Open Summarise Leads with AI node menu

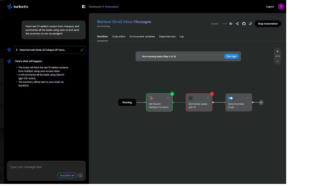(208, 98)
